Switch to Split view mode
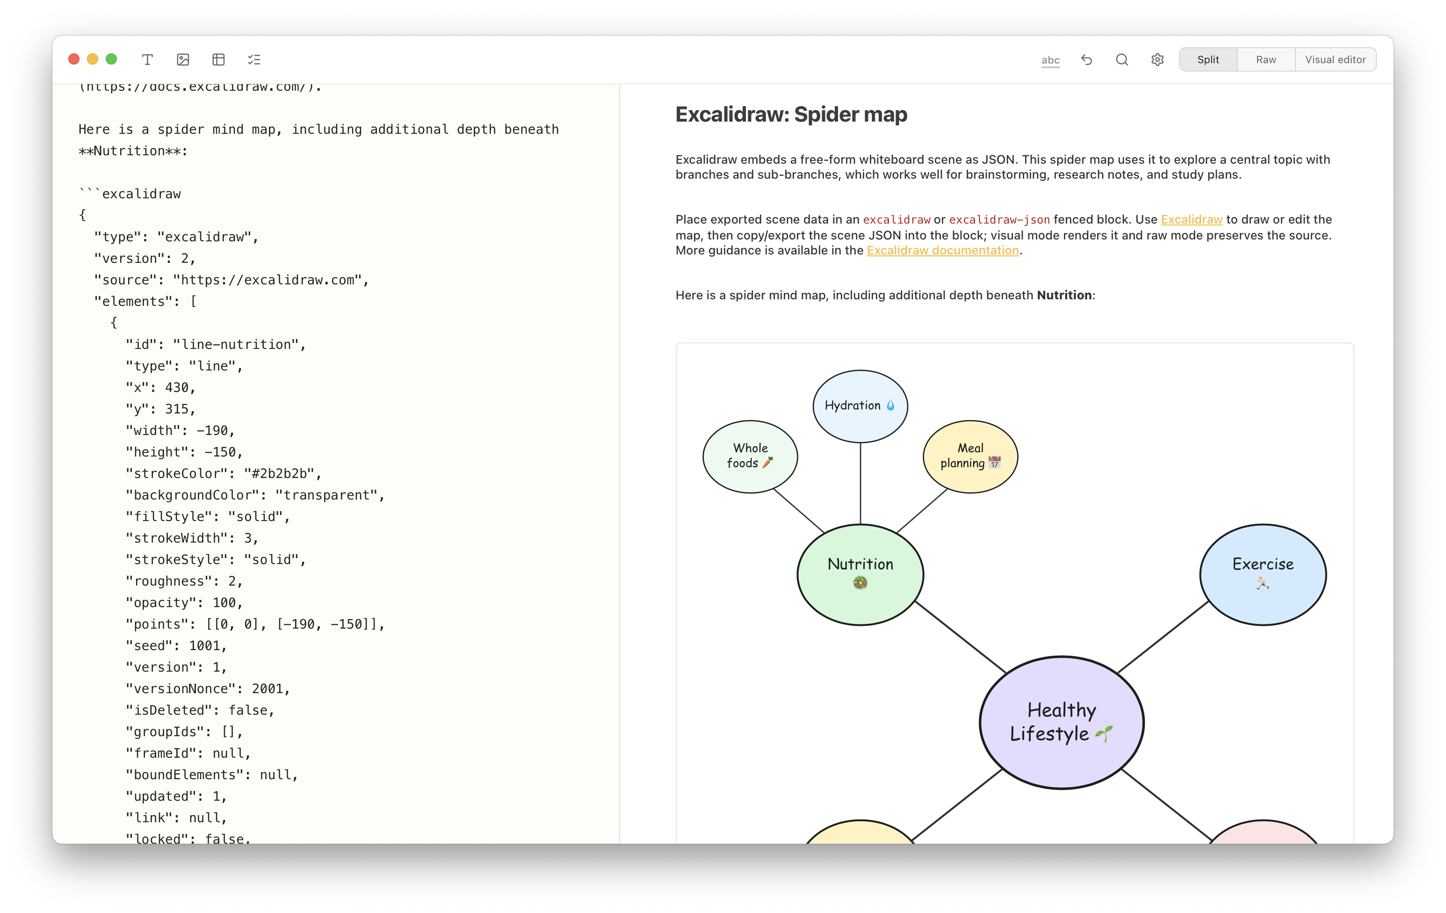 pyautogui.click(x=1207, y=59)
